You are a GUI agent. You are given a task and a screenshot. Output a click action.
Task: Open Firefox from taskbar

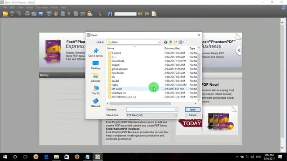(x=77, y=157)
